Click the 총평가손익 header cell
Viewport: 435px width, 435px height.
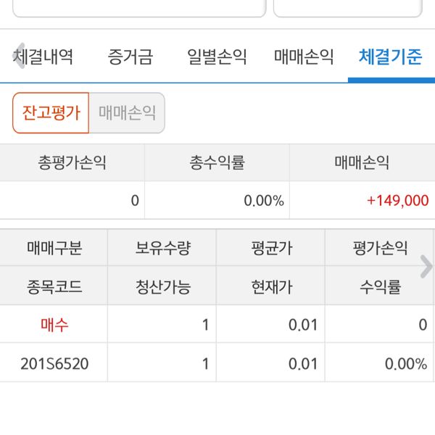click(x=72, y=162)
